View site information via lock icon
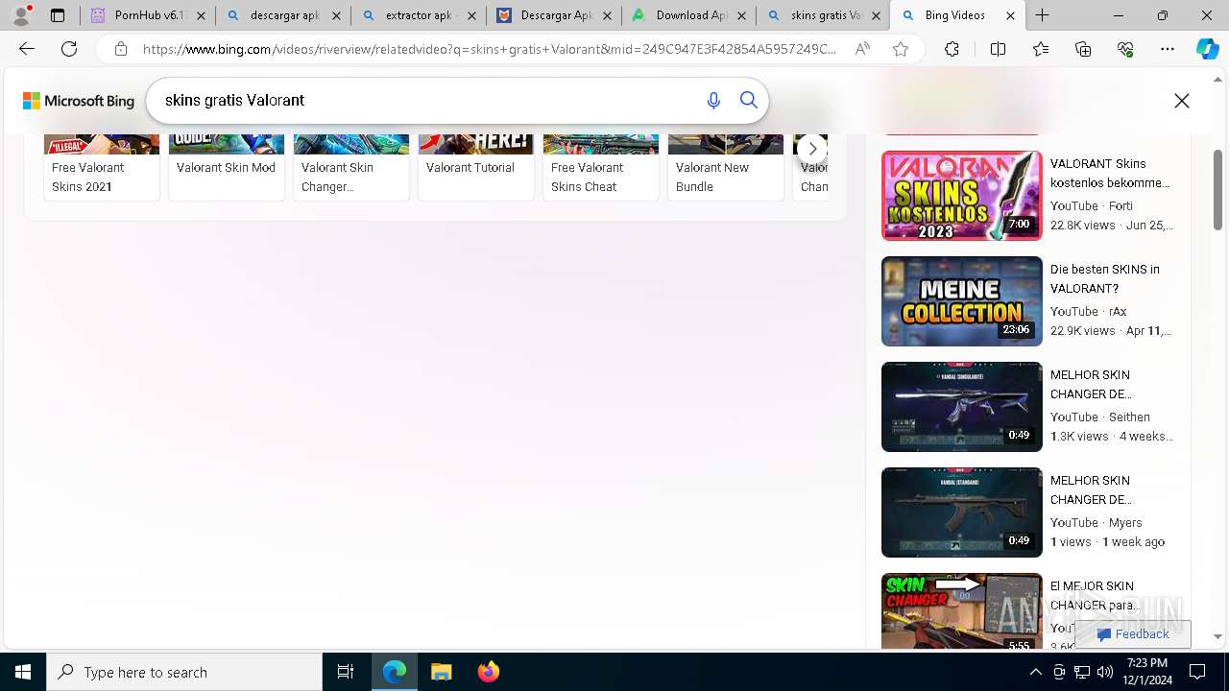The height and width of the screenshot is (691, 1229). pyautogui.click(x=120, y=49)
